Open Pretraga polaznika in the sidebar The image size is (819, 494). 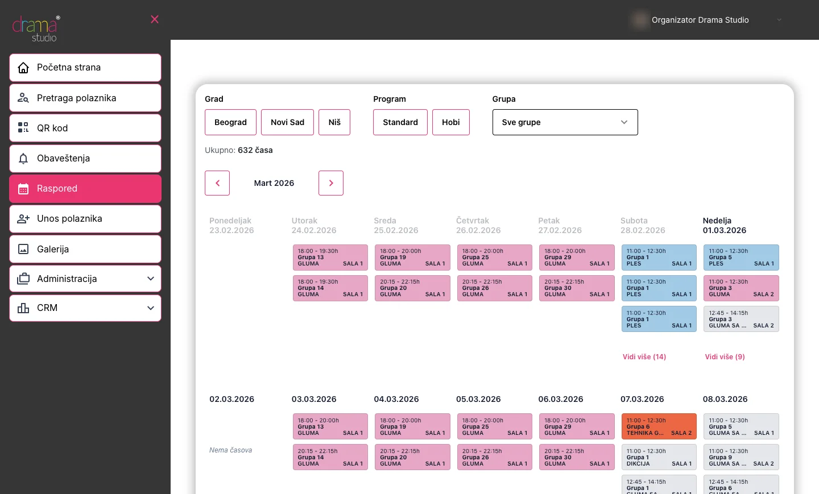click(x=85, y=98)
